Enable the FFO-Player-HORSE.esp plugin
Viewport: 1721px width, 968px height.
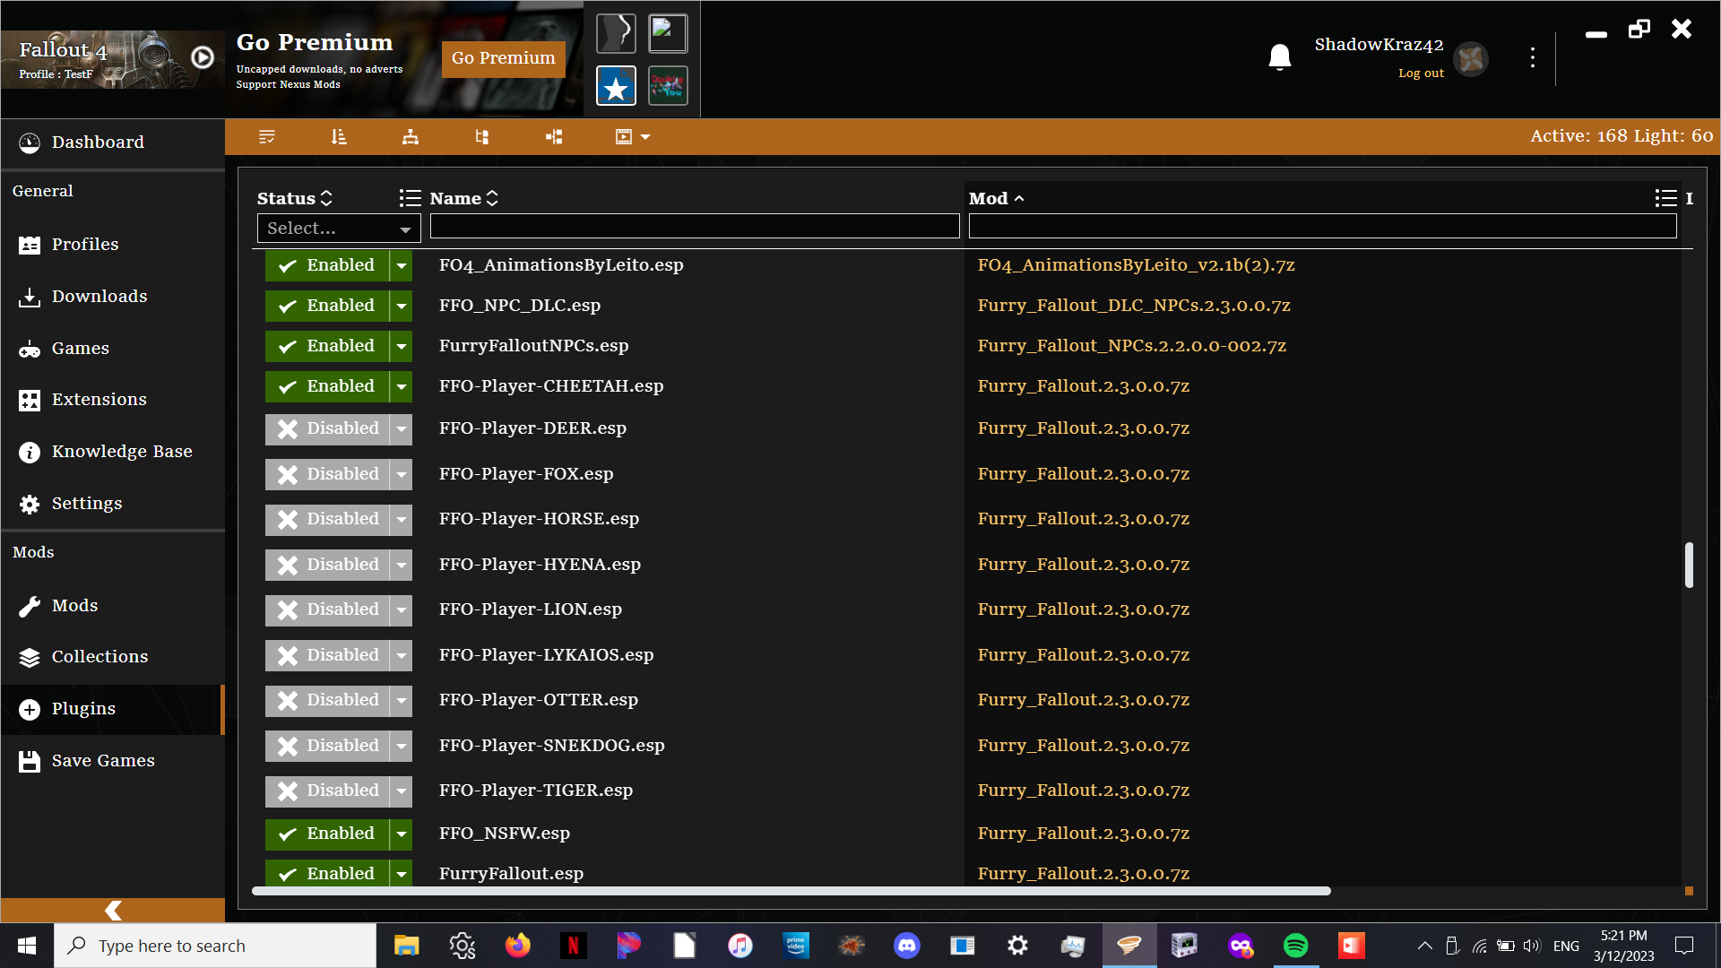pyautogui.click(x=327, y=519)
